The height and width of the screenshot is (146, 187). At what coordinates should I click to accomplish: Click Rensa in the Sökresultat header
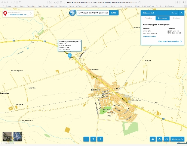[174, 13]
